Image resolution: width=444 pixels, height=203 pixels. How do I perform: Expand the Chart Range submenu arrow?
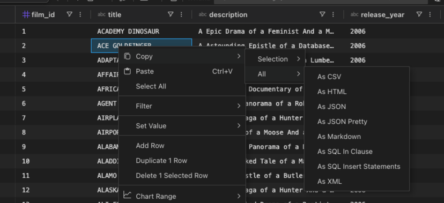pyautogui.click(x=239, y=196)
